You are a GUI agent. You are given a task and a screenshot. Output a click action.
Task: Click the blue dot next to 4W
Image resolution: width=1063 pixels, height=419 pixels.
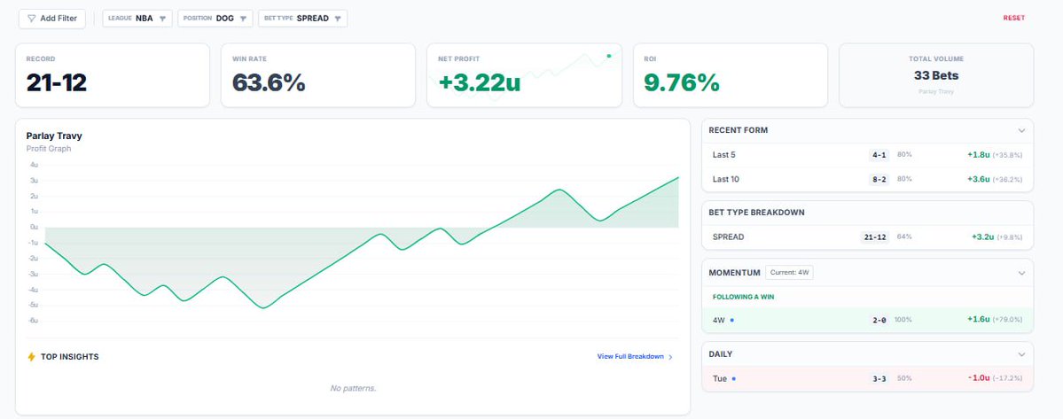tap(732, 320)
